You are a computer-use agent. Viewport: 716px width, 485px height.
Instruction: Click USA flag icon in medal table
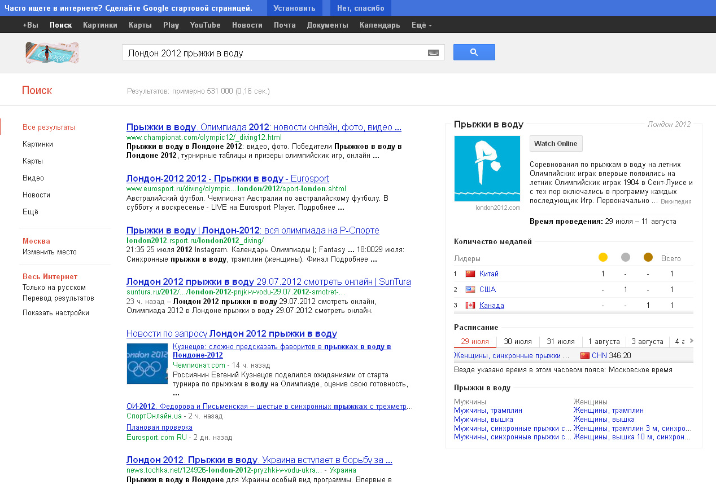(470, 289)
